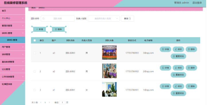Screen dimensions: 207x105
Task: Check the checkbox for row 1 (a3)
Action: (x=34, y=53)
